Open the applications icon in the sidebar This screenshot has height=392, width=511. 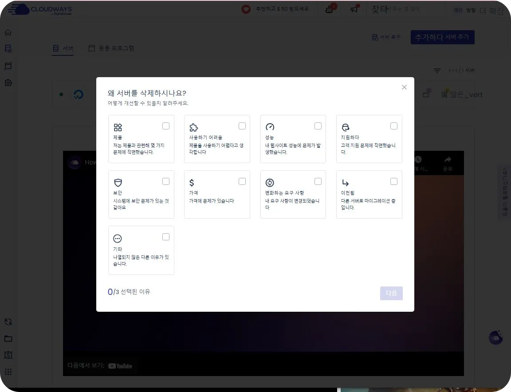(x=8, y=66)
